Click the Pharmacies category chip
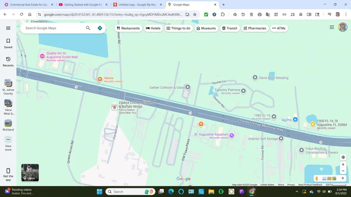351x197 pixels. coord(255,28)
